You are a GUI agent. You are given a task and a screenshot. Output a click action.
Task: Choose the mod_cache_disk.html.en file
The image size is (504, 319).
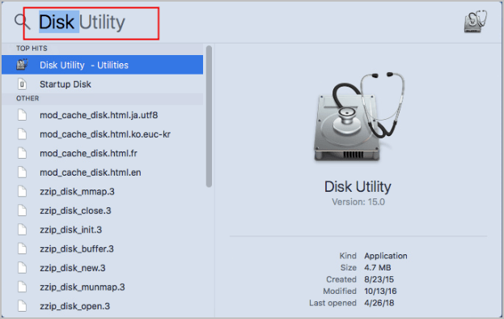tap(102, 172)
